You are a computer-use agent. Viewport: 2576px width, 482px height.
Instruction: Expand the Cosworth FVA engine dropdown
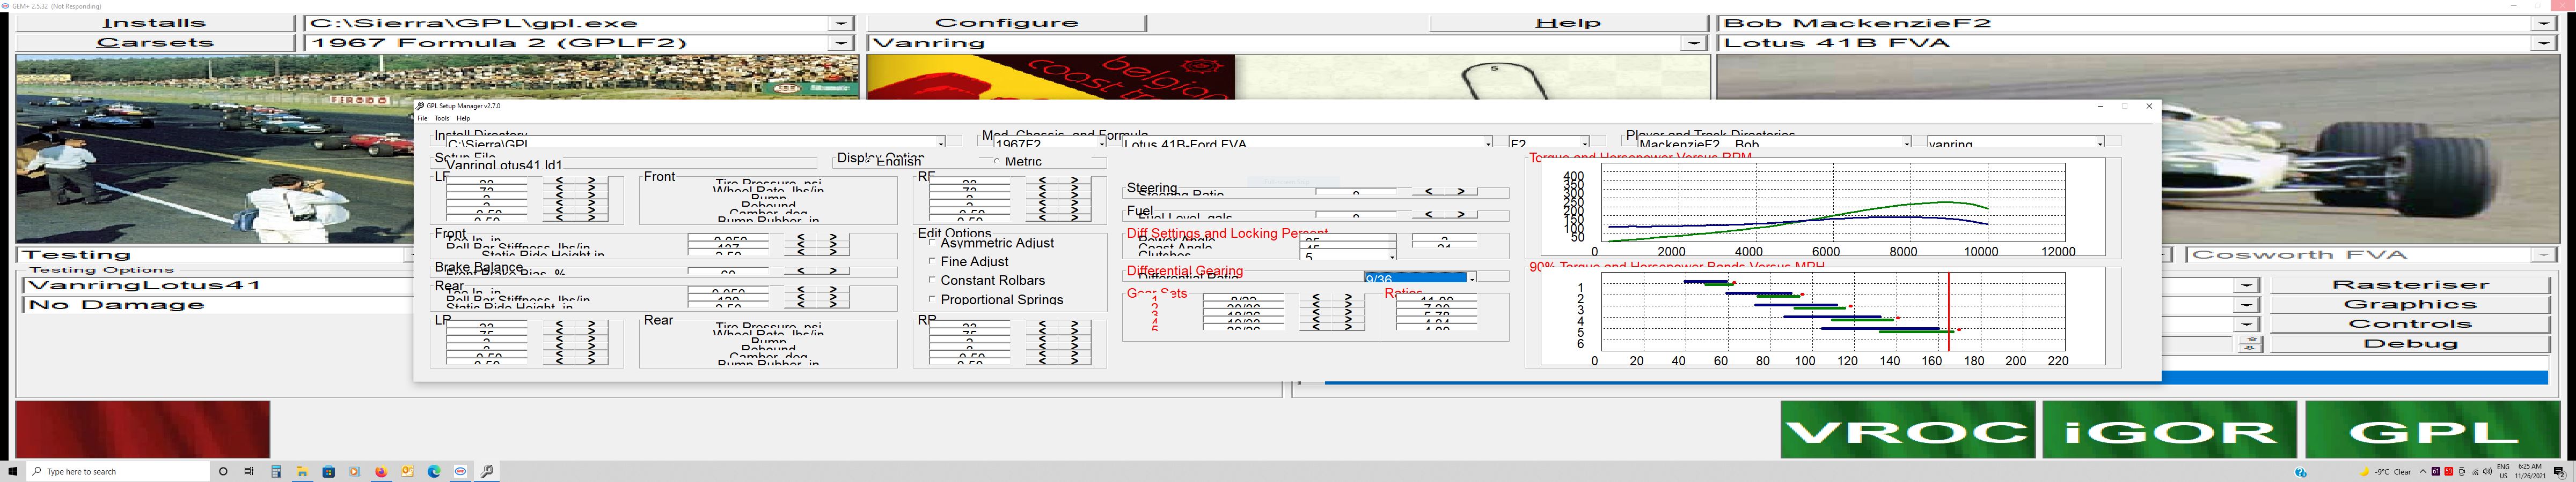tap(2543, 254)
